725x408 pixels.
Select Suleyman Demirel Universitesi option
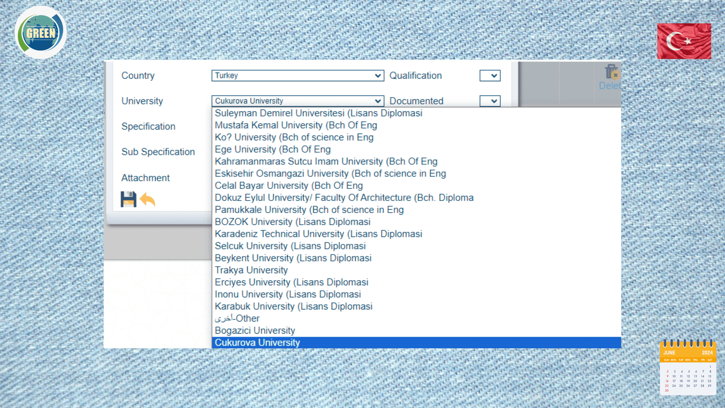pyautogui.click(x=318, y=113)
